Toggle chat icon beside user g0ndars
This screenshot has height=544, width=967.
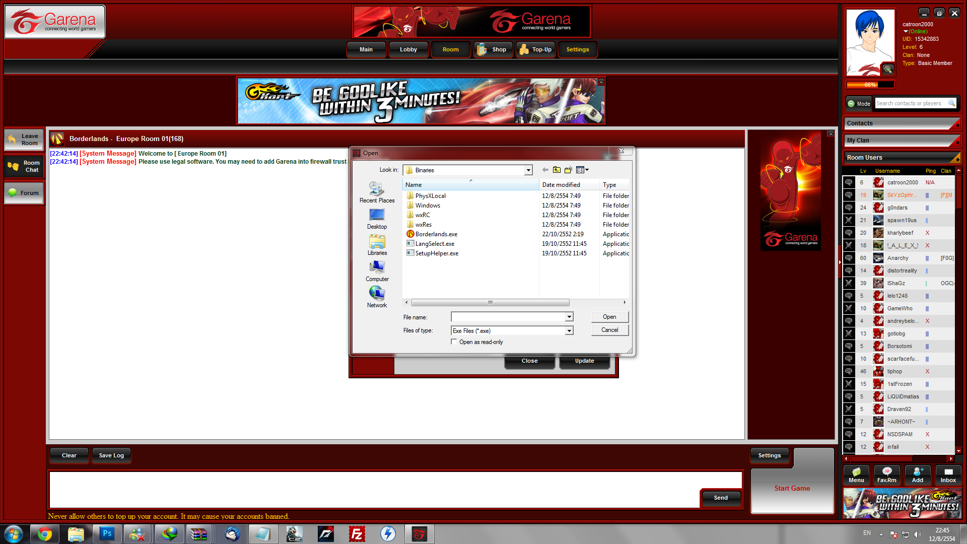coord(849,208)
